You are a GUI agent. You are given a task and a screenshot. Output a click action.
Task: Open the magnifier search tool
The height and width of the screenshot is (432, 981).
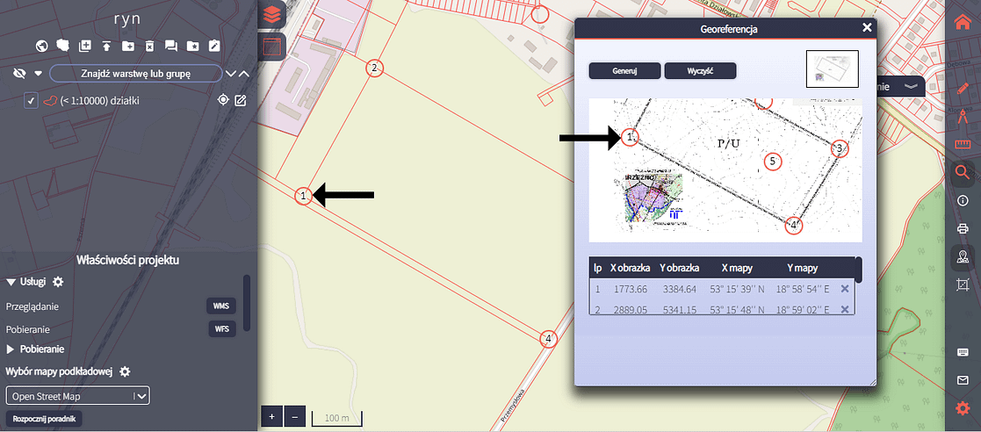pos(963,172)
